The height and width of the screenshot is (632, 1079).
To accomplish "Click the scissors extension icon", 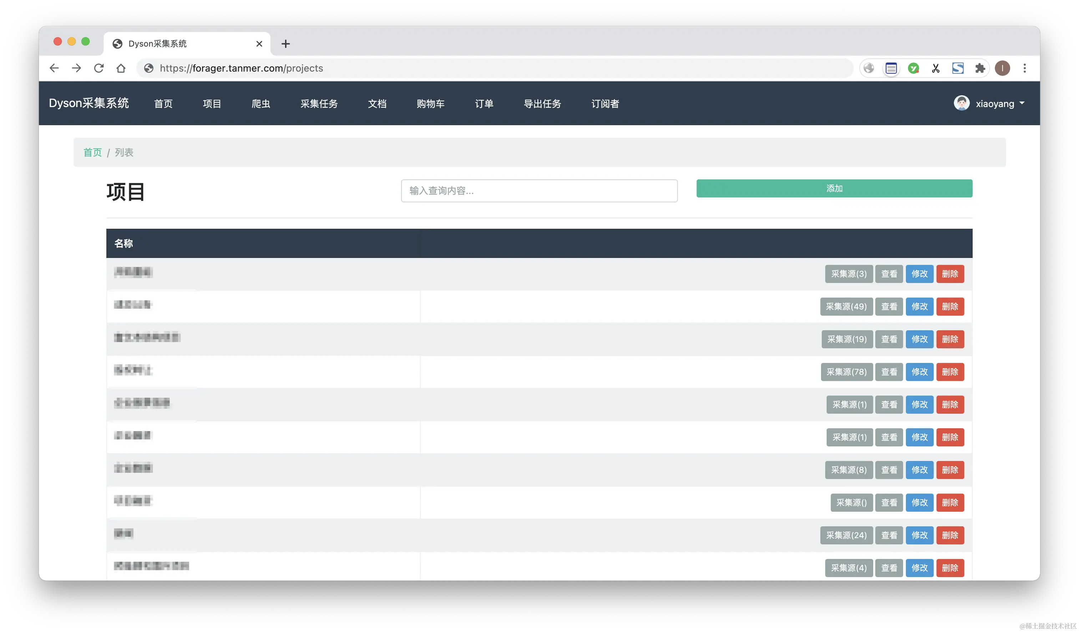I will pos(936,68).
